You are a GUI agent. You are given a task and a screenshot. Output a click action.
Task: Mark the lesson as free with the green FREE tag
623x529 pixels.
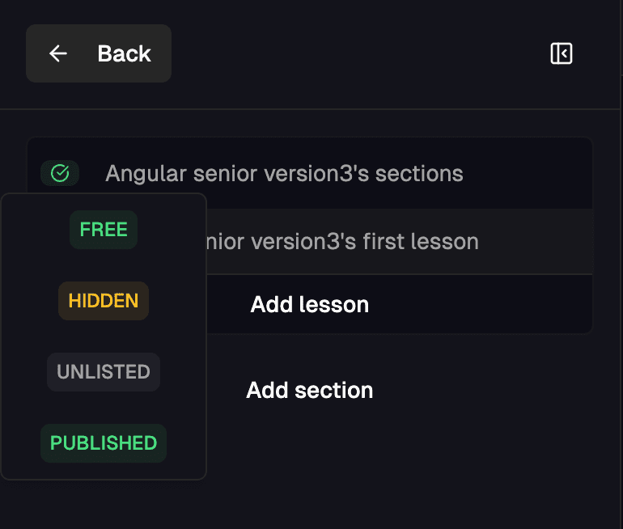[104, 230]
